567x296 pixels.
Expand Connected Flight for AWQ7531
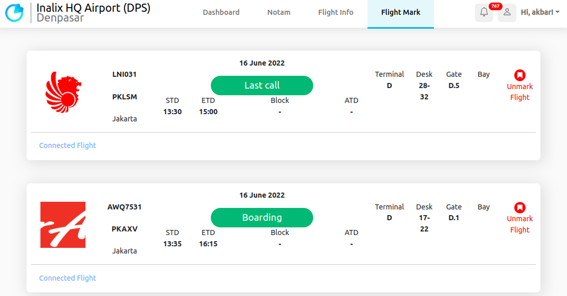68,278
